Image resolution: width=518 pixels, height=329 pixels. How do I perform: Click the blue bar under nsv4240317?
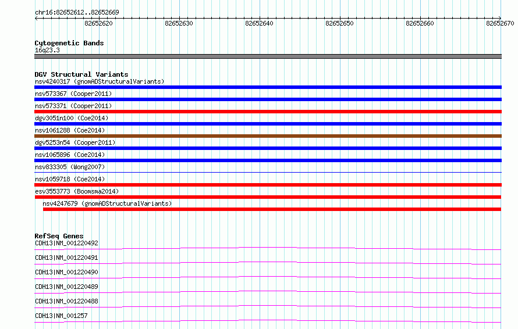(x=268, y=87)
